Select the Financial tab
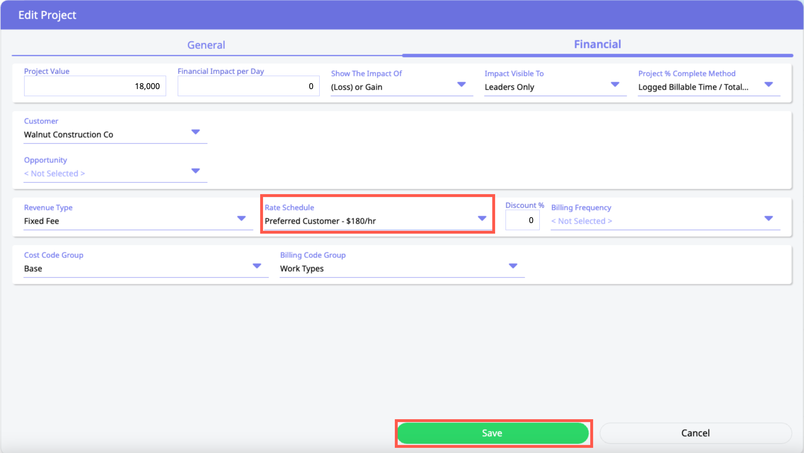The width and height of the screenshot is (804, 453). click(x=597, y=44)
